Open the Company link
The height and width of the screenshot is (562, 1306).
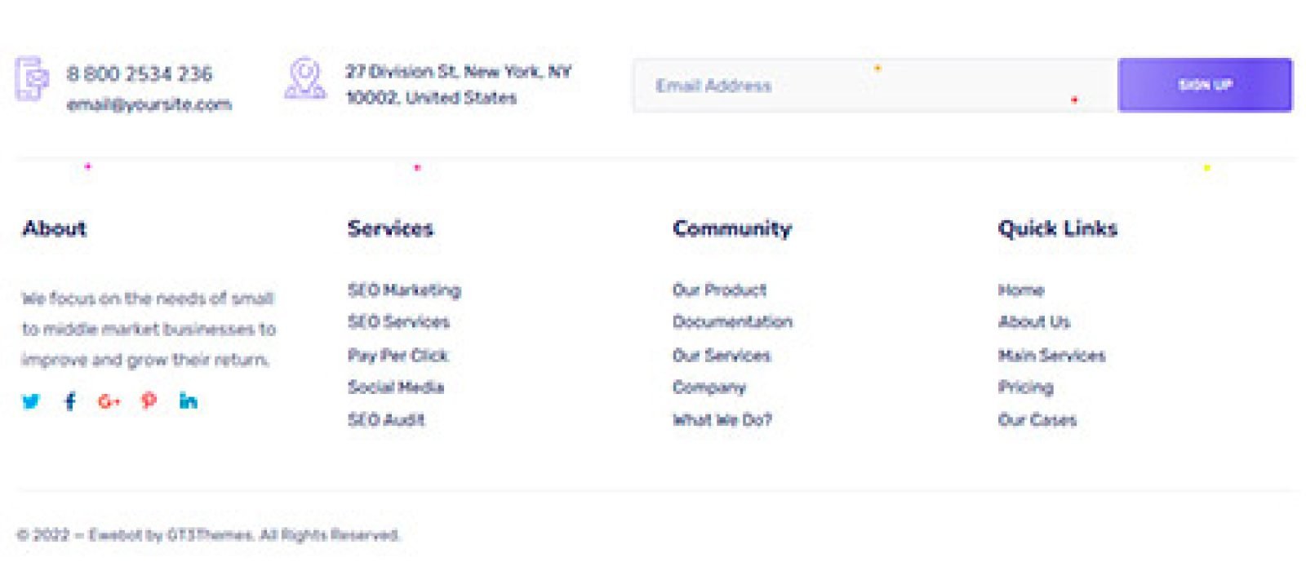pyautogui.click(x=709, y=387)
